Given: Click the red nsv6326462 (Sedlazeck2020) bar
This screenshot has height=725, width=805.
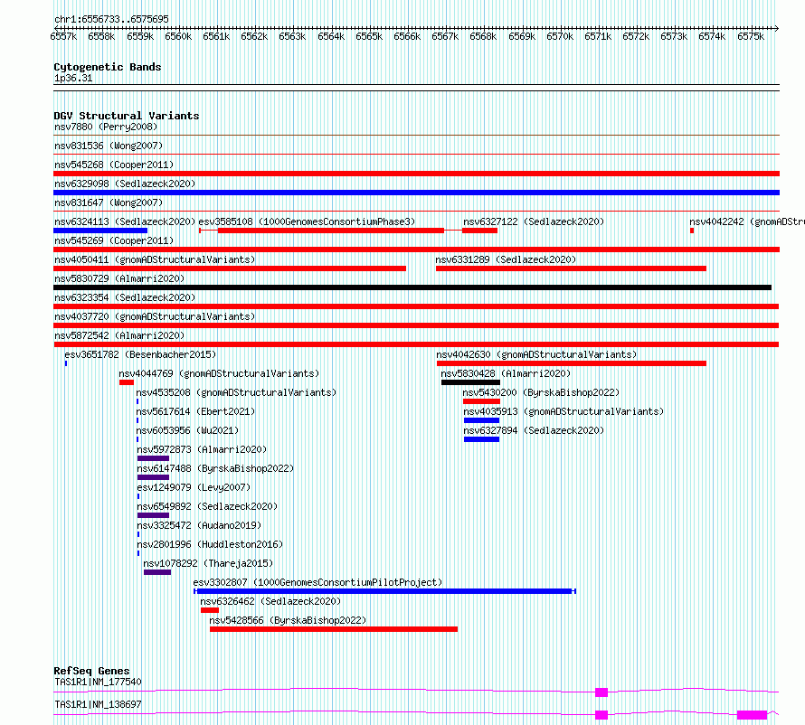Looking at the screenshot, I should 210,610.
